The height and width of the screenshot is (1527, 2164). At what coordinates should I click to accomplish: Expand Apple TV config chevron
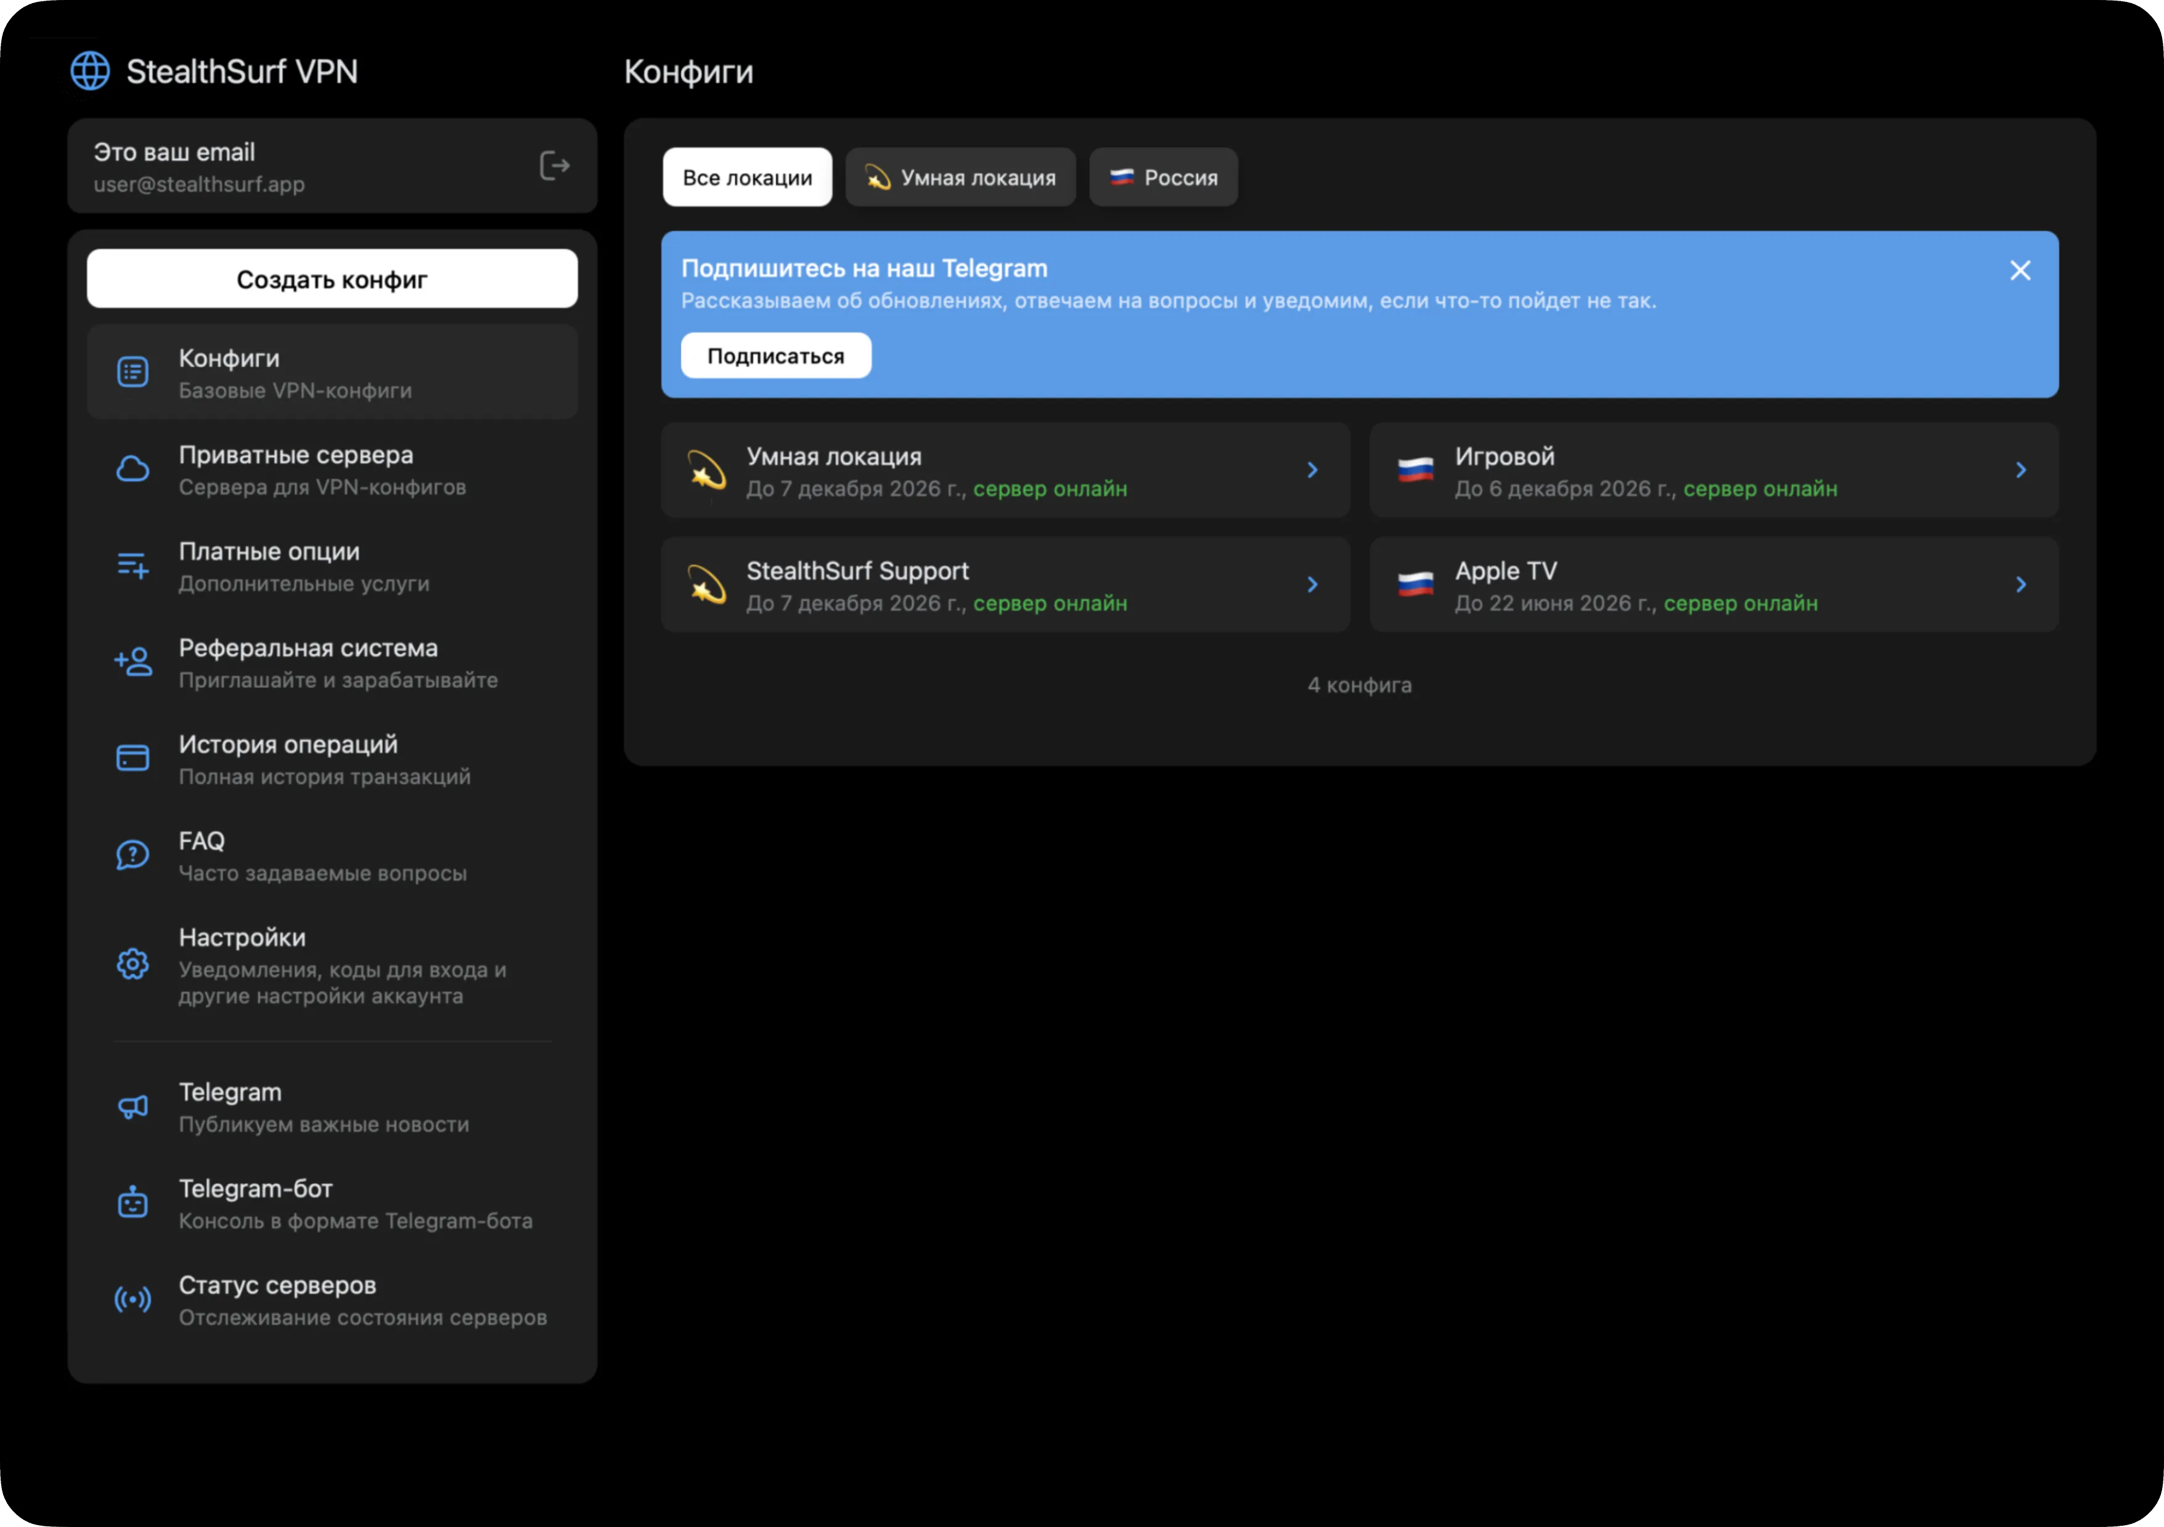tap(2020, 584)
